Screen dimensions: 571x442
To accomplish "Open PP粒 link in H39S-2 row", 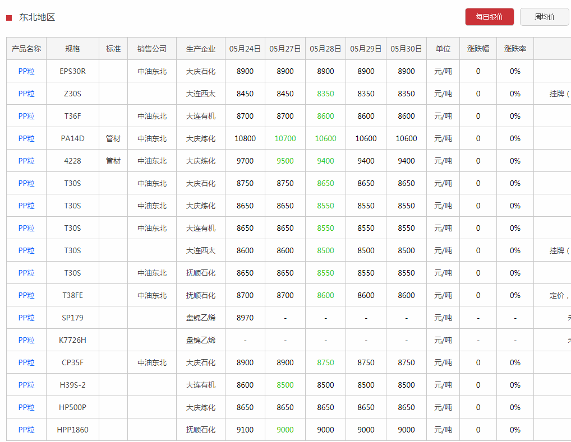I will [26, 385].
